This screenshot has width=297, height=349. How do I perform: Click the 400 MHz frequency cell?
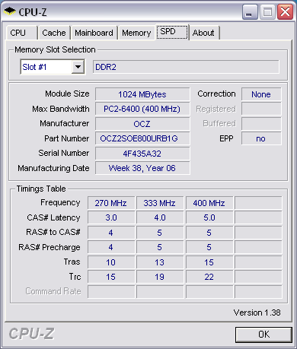pos(209,203)
